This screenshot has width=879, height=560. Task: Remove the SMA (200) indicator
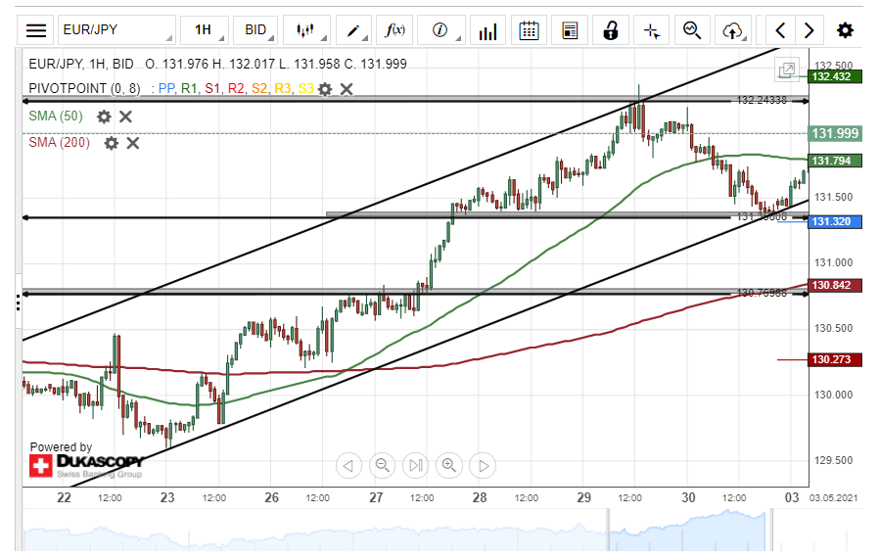click(132, 143)
